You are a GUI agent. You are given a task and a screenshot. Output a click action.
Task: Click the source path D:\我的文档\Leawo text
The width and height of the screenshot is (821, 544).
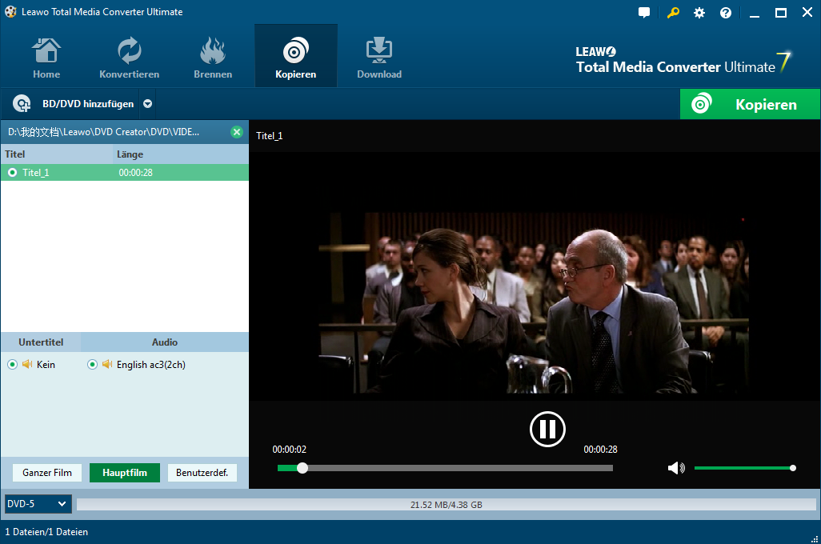point(103,132)
